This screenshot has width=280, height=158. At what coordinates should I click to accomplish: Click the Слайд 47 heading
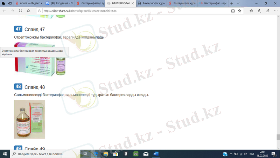click(35, 29)
